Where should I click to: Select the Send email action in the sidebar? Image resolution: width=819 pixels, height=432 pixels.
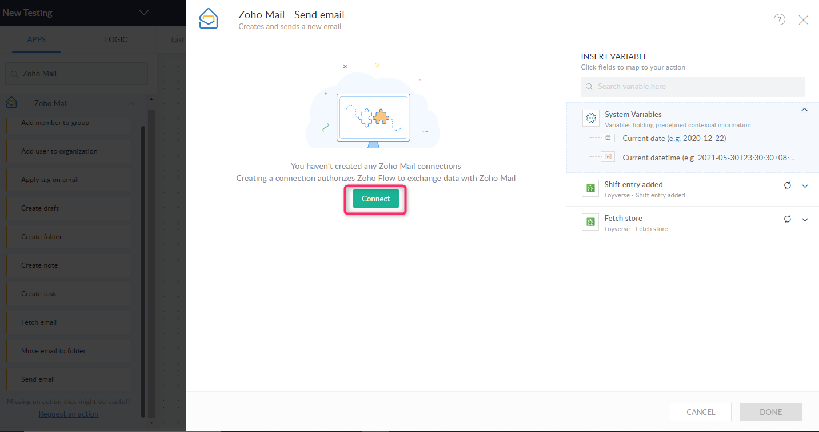click(38, 379)
